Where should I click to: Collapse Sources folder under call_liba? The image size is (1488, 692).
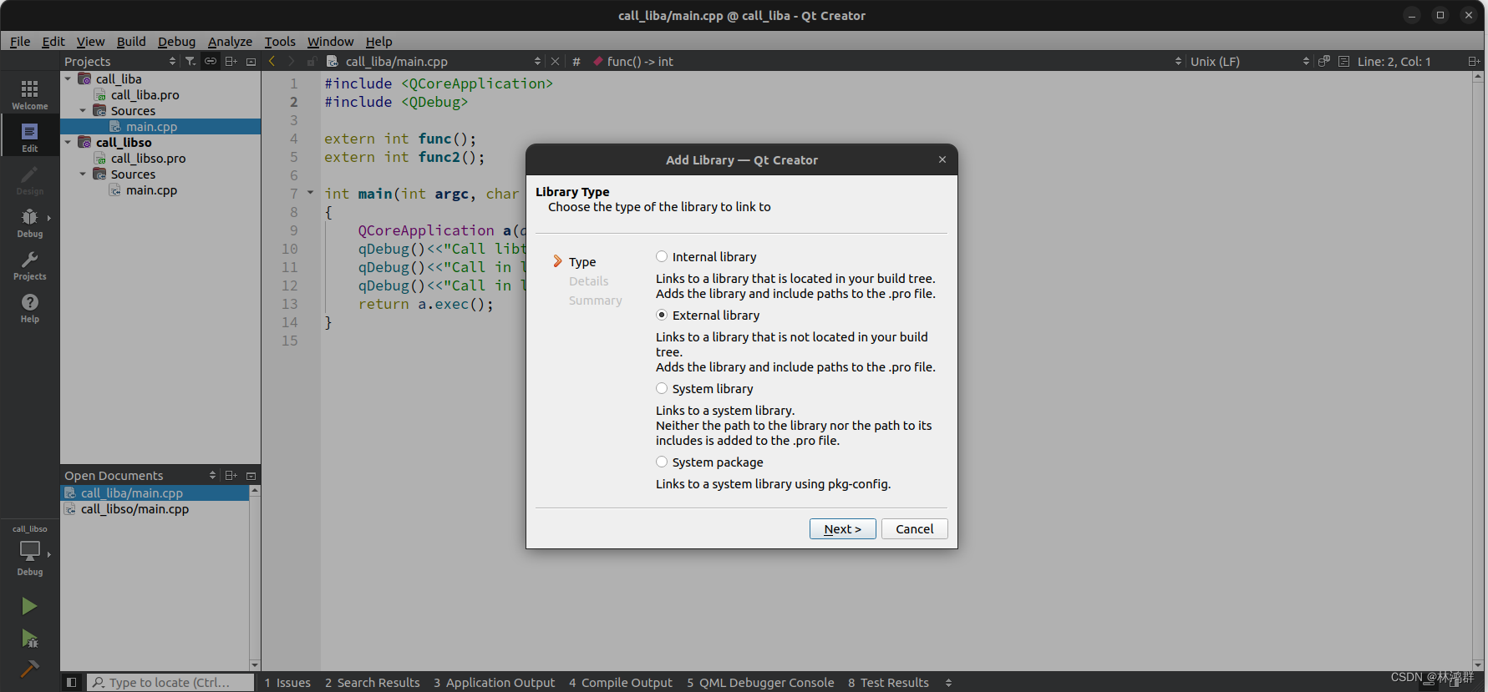[x=83, y=110]
